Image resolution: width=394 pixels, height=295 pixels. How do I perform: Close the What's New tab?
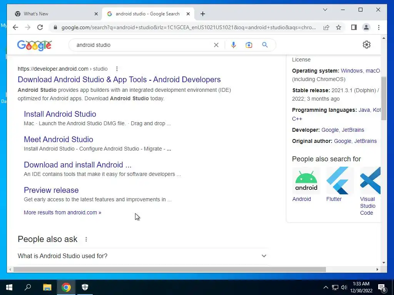pos(96,14)
